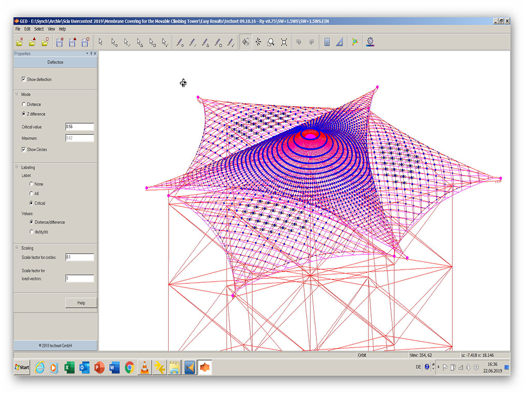This screenshot has width=524, height=393.
Task: Uncheck the Show deflection checkbox
Action: 23,80
